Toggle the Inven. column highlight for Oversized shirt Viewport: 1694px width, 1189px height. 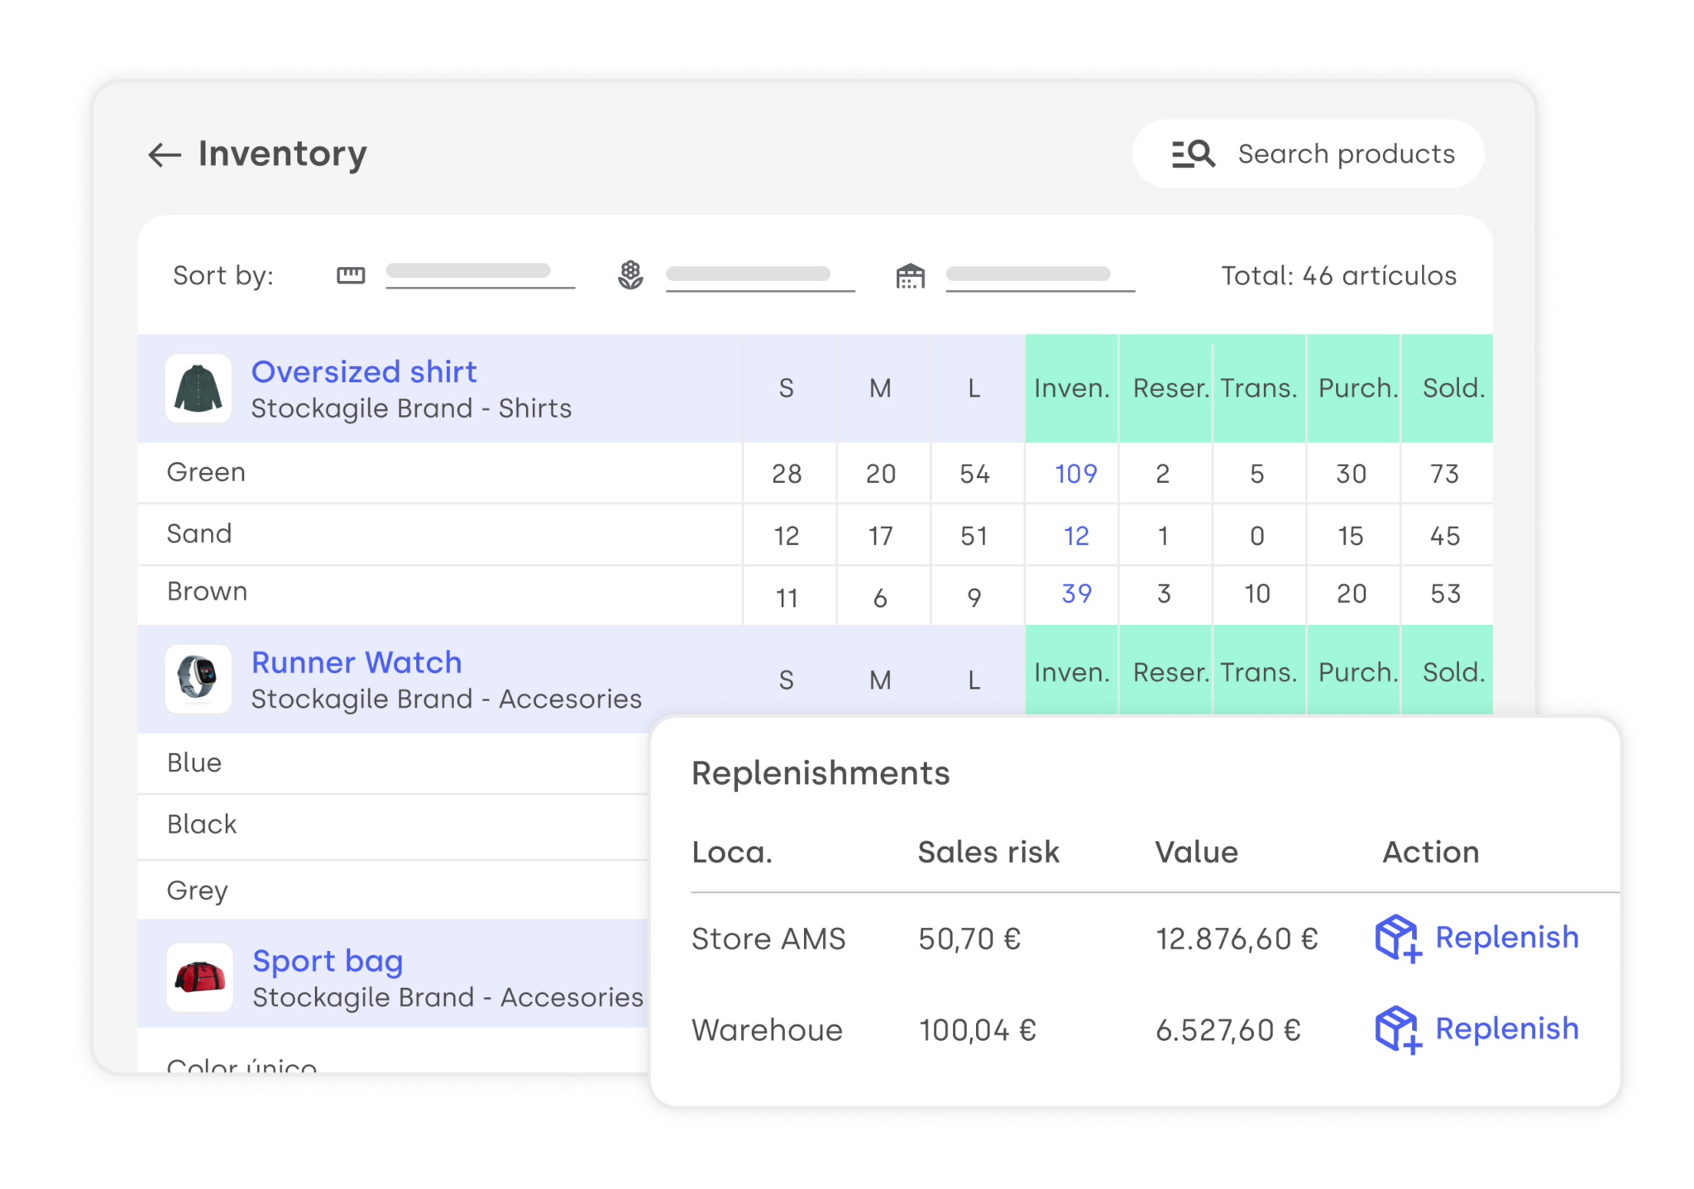coord(1071,388)
